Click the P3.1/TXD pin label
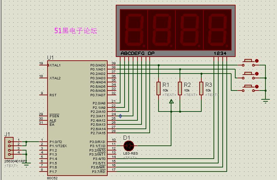Screen dimensions: 277x180 click(97, 146)
